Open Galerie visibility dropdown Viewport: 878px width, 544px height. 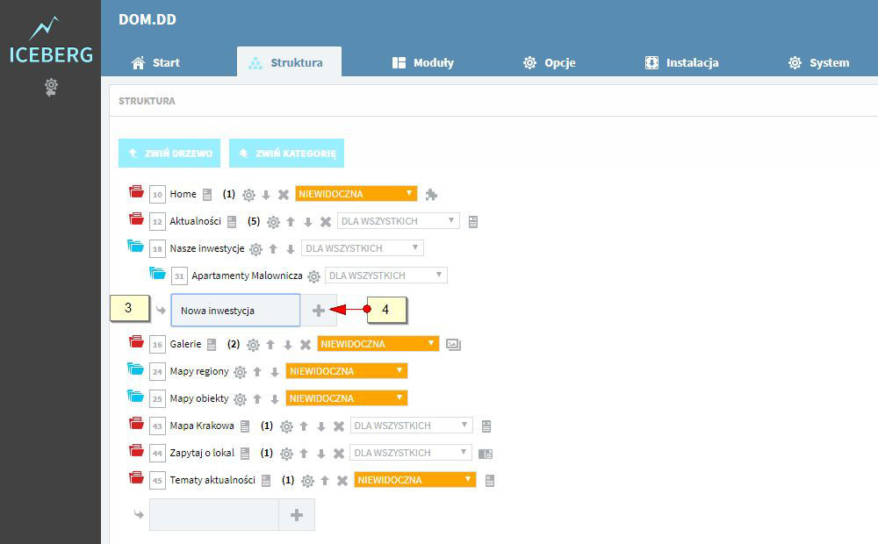pos(378,344)
